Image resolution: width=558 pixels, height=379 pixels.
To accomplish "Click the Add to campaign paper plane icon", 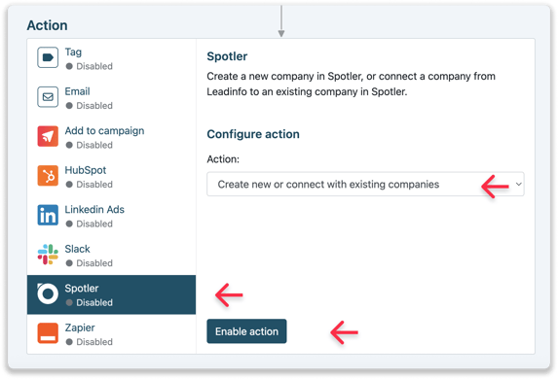I will tap(48, 136).
